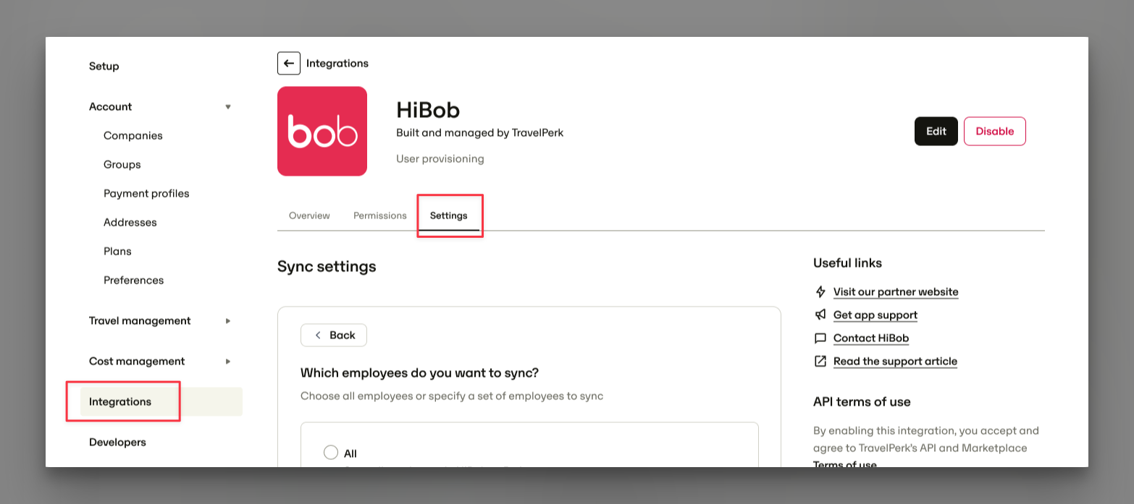Open Groups in the sidebar
The height and width of the screenshot is (504, 1134).
(122, 165)
